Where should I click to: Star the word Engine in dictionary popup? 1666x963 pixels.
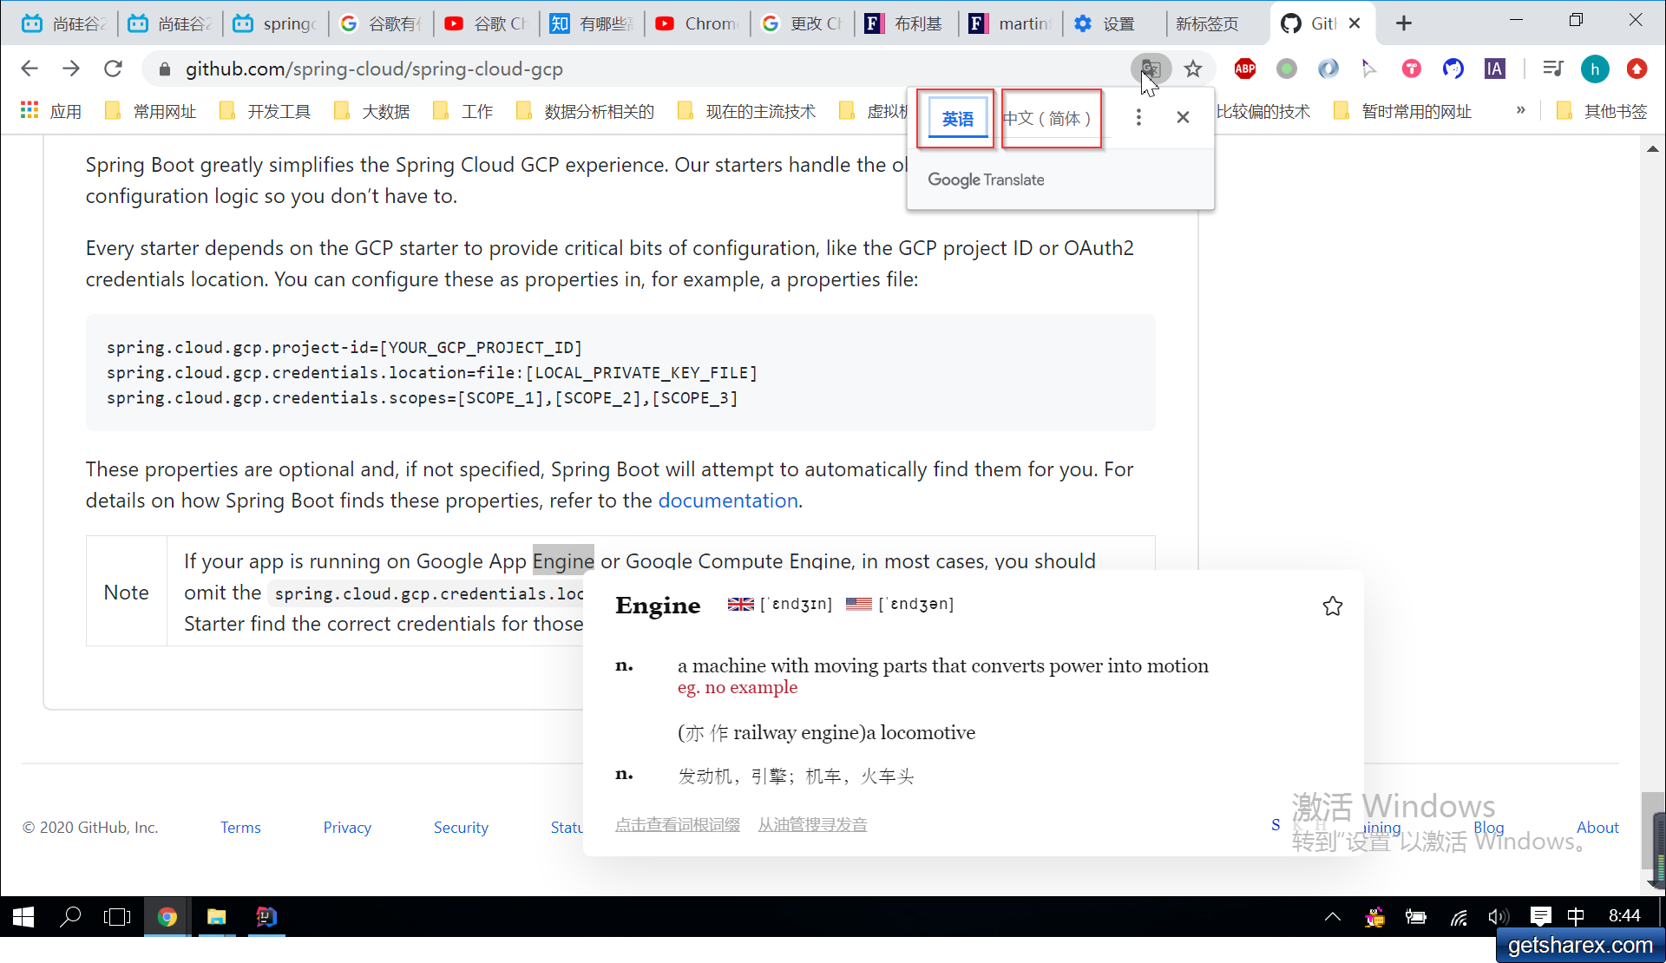[x=1333, y=606]
